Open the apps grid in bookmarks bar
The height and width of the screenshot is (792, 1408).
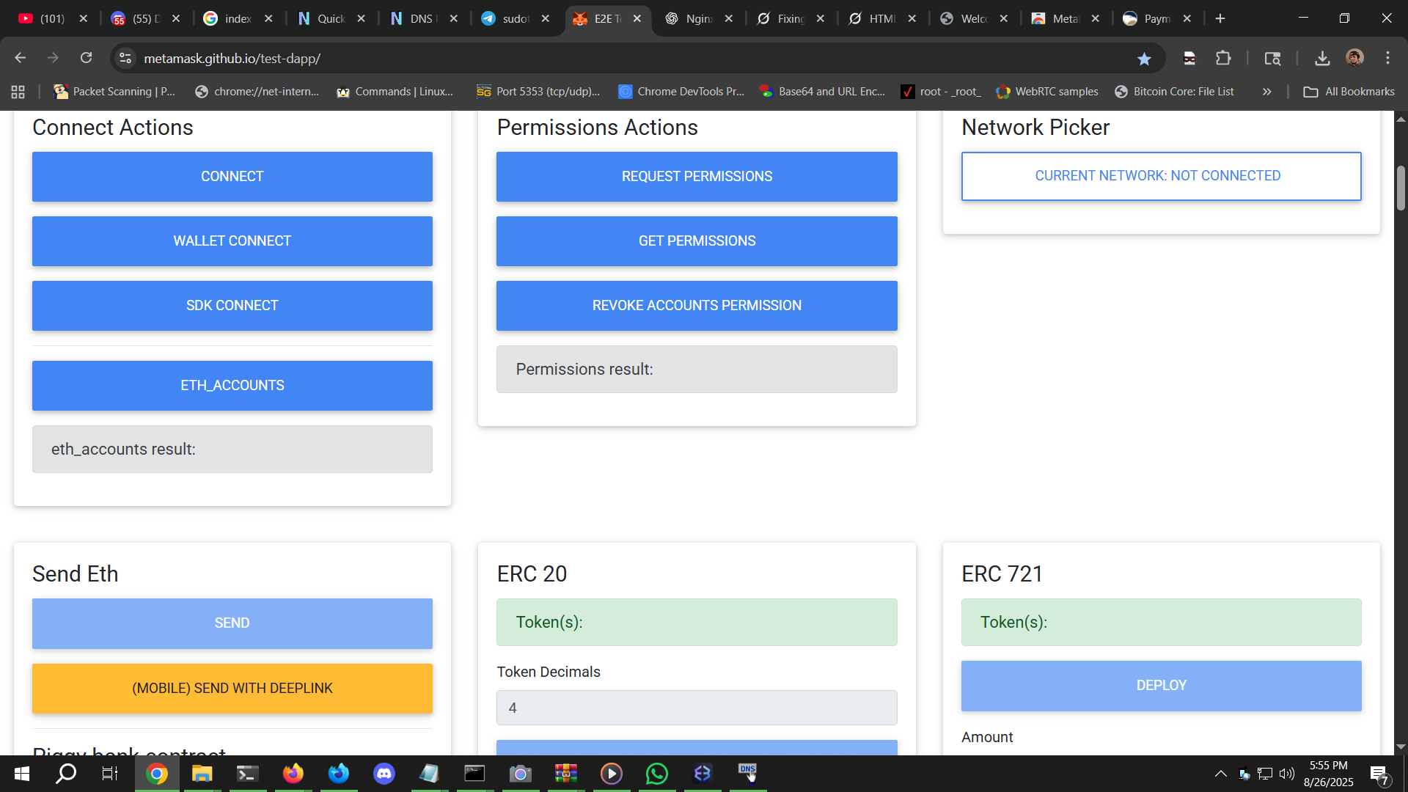point(18,92)
